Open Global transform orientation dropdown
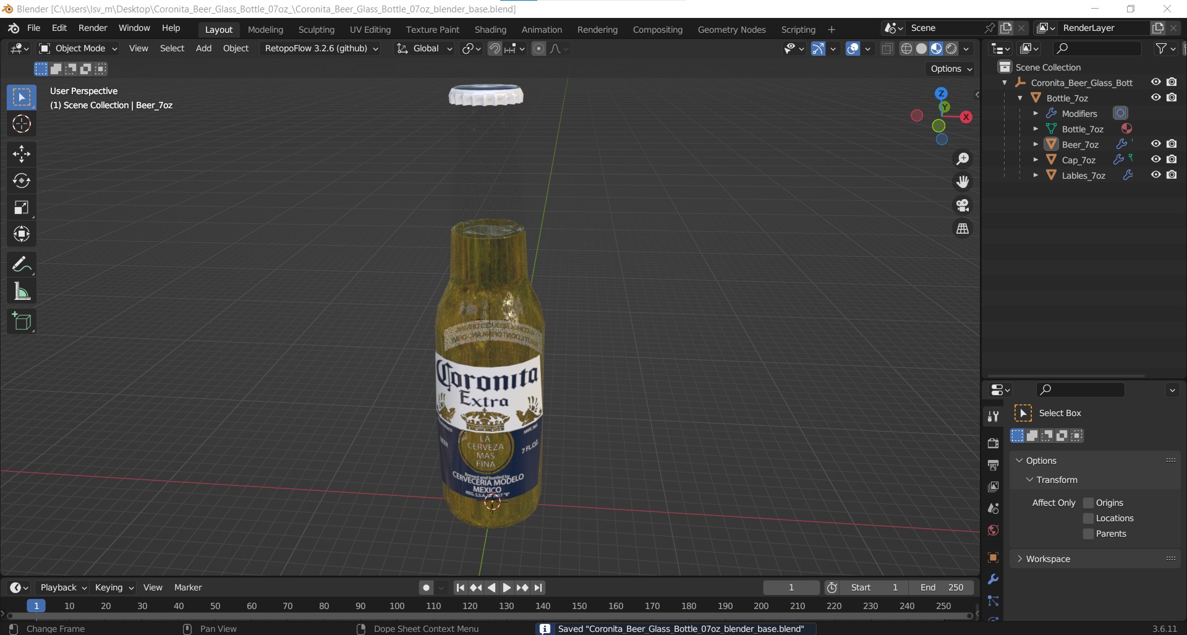 click(x=425, y=49)
